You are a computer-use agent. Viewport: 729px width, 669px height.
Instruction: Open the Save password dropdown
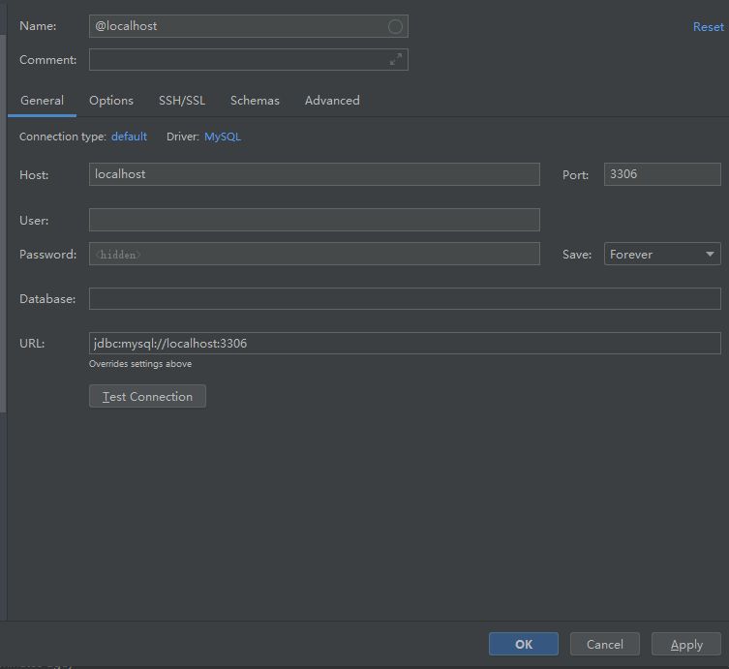pos(662,255)
